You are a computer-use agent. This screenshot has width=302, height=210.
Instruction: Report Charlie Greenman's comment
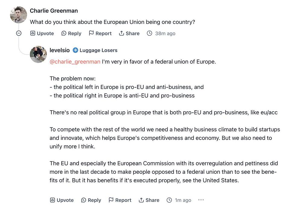tap(100, 33)
